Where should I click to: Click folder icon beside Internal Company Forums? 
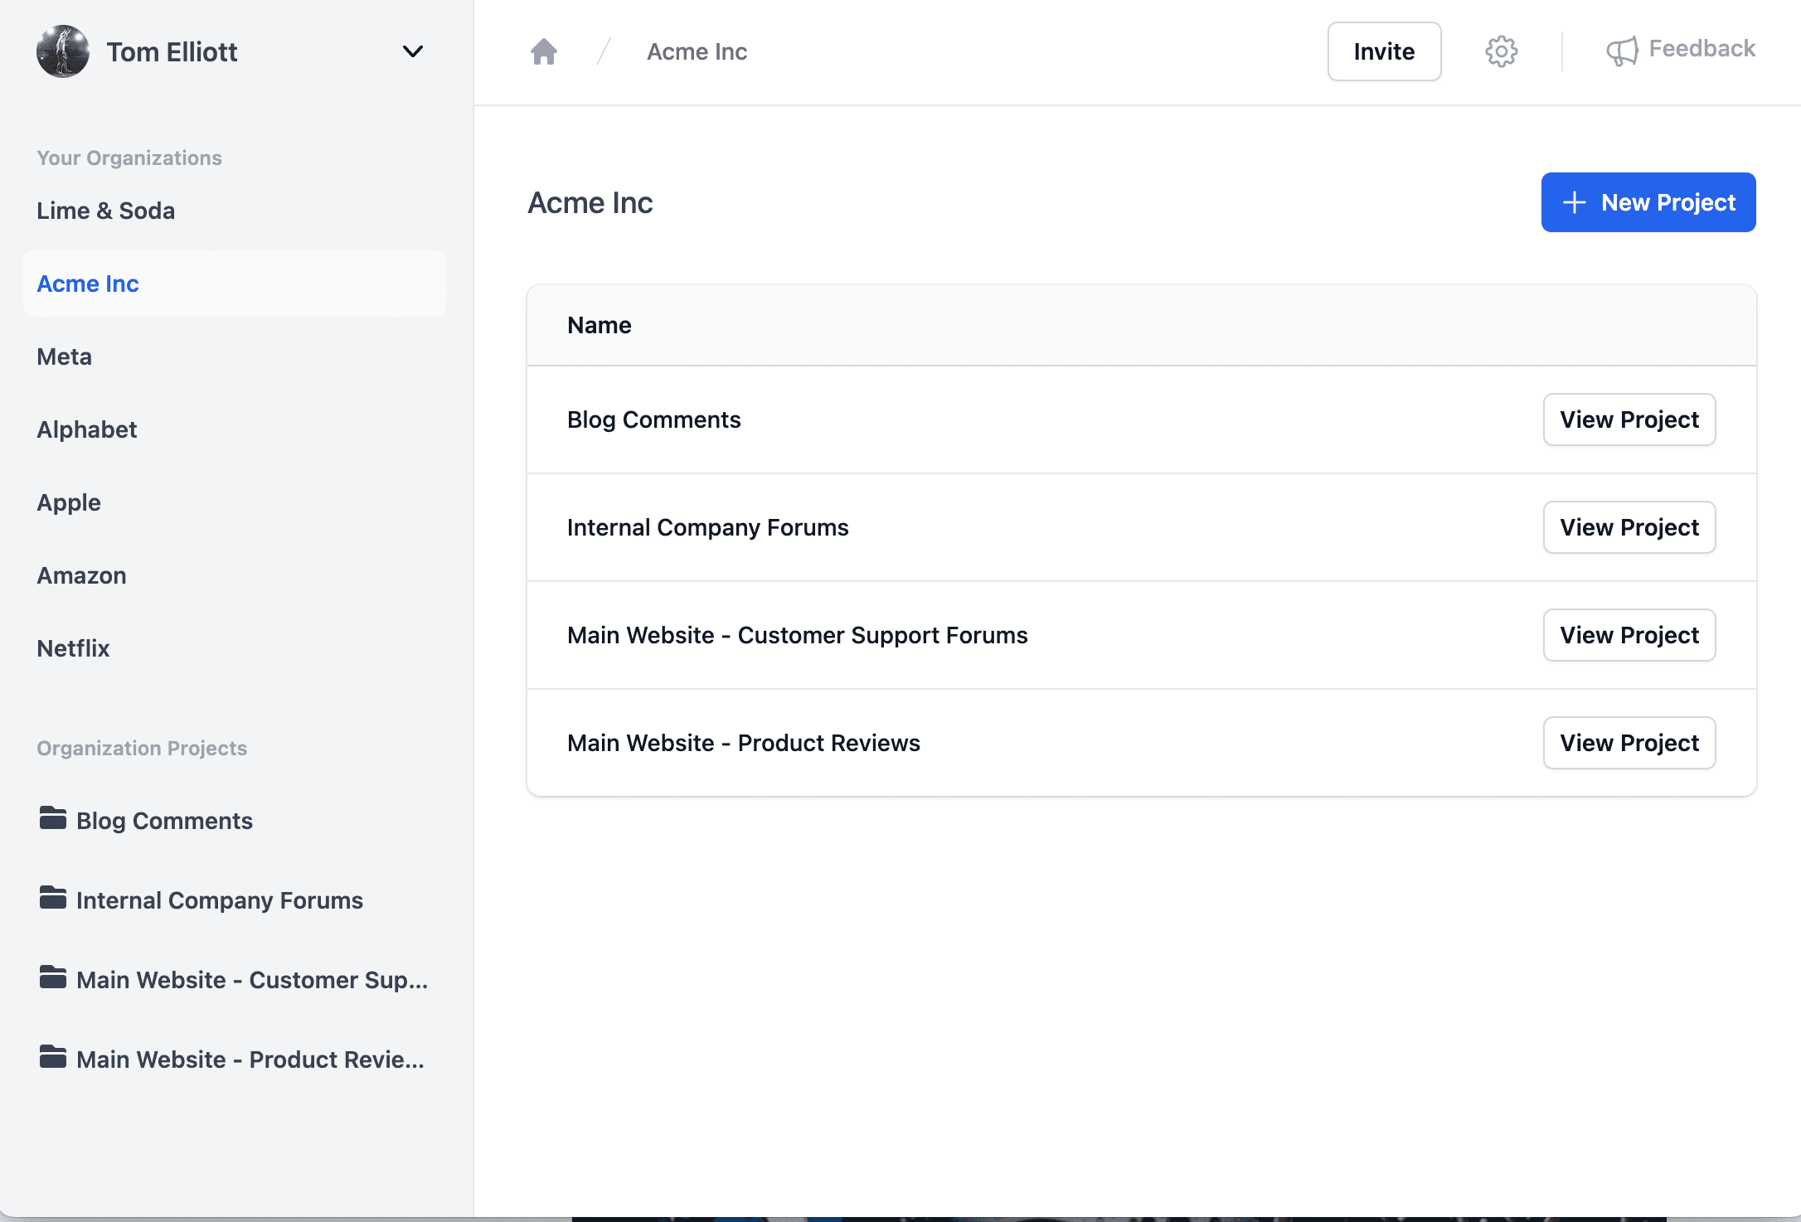[53, 898]
